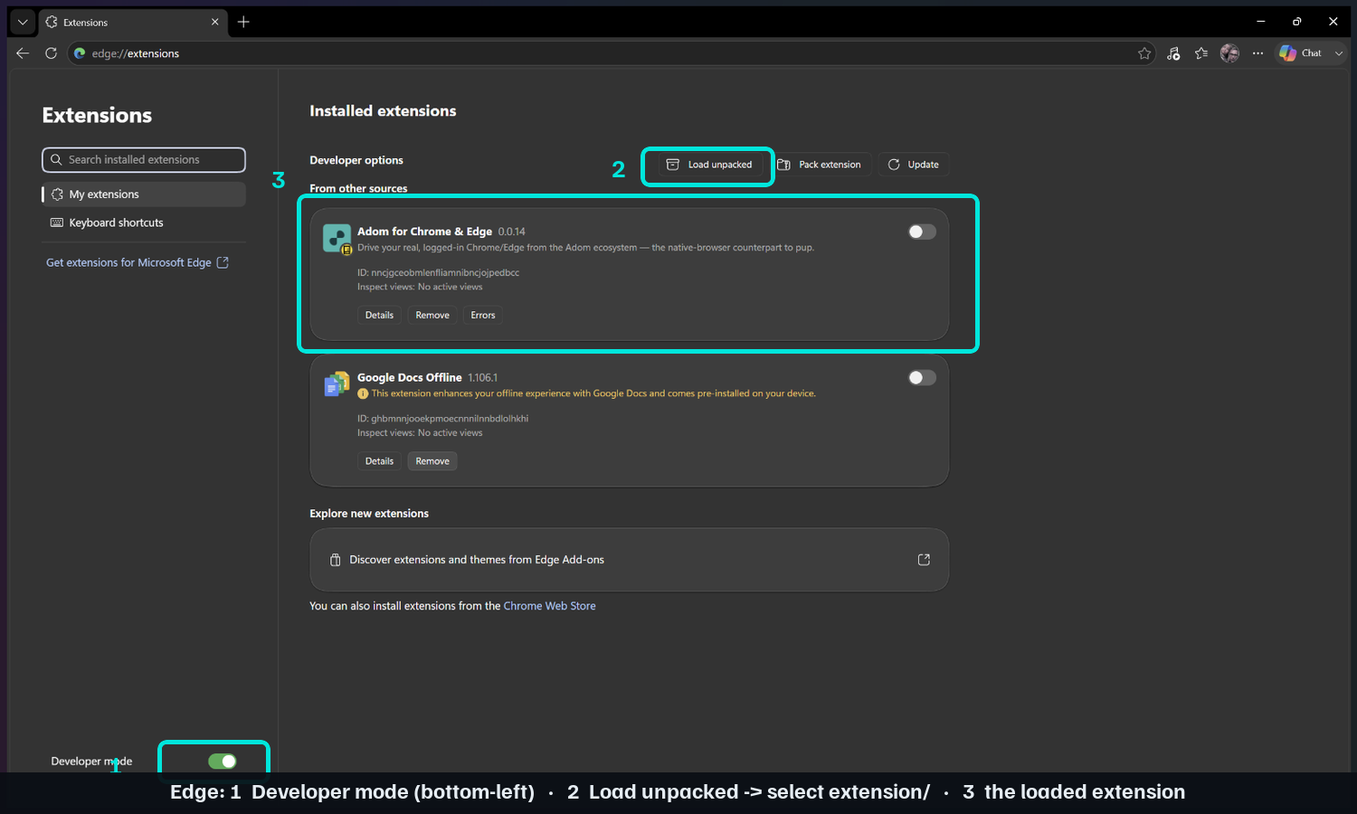
Task: Click the Adom version 0.0.14 text
Action: click(511, 232)
